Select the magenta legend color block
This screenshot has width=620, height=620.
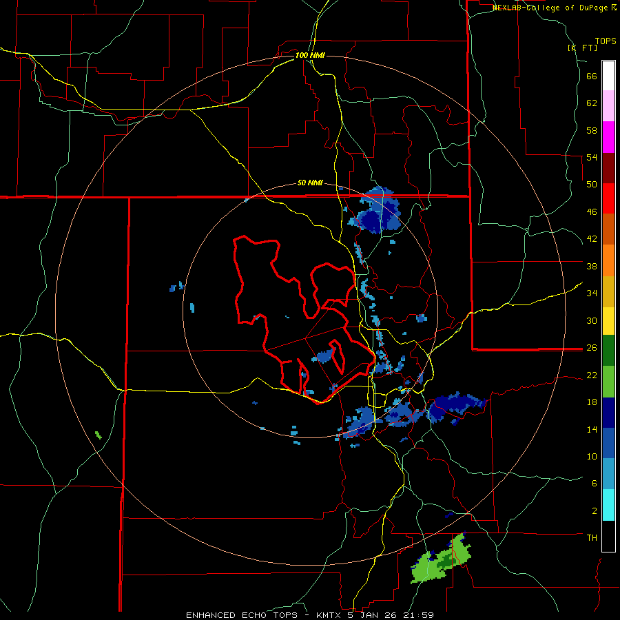[608, 137]
